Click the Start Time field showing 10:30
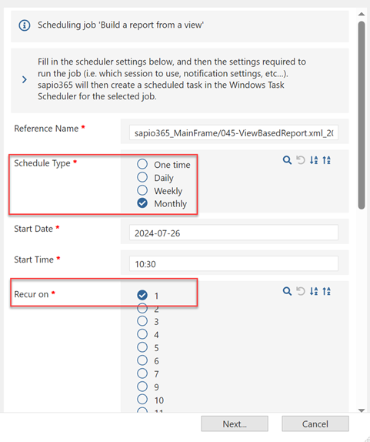Image resolution: width=370 pixels, height=442 pixels. coord(234,263)
